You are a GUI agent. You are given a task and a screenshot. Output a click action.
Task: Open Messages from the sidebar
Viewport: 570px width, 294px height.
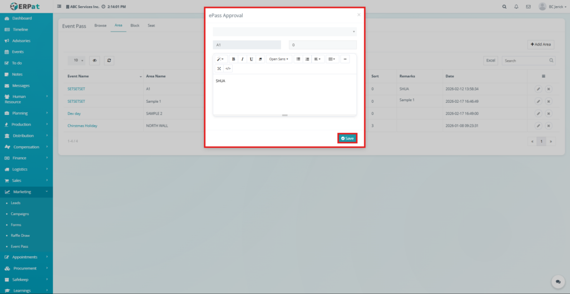tap(21, 86)
